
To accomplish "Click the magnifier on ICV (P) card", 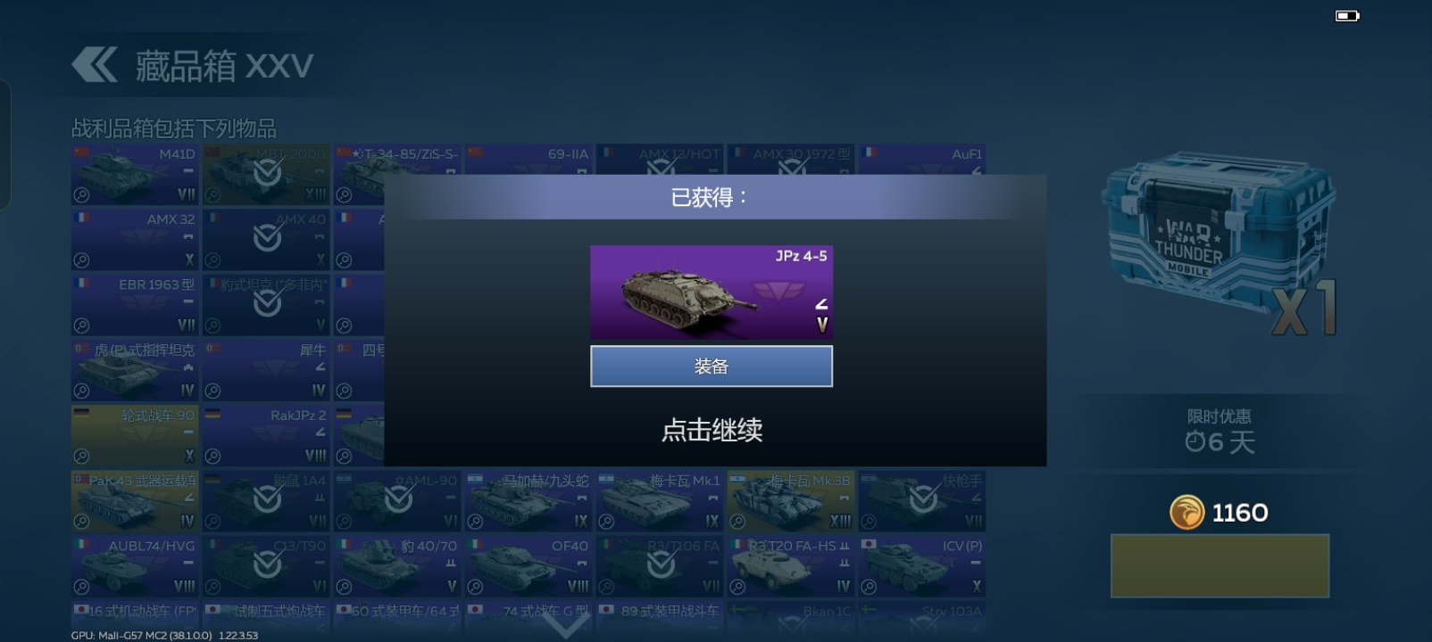I will pyautogui.click(x=869, y=587).
